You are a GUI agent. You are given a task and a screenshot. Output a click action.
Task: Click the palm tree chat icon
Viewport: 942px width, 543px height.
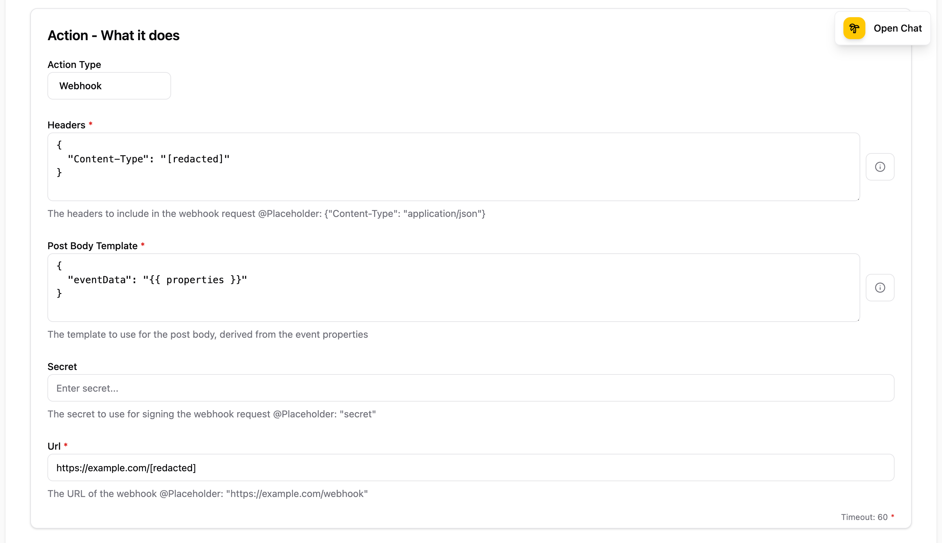(854, 28)
